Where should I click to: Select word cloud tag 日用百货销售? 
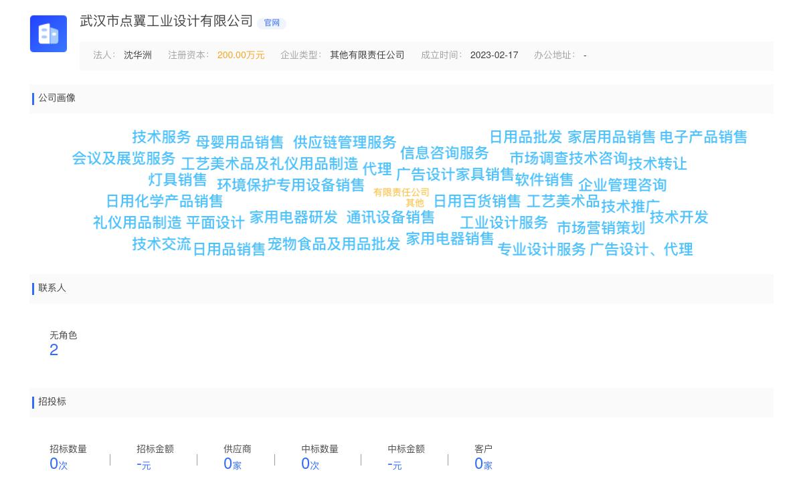click(x=476, y=201)
